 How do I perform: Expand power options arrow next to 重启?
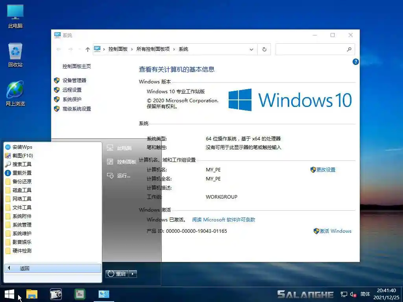coord(133,274)
